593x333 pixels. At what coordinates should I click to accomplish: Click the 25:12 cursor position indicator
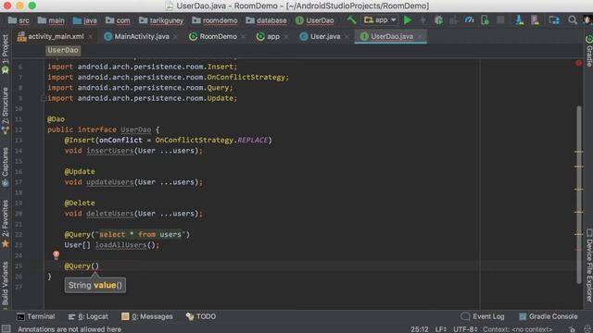point(420,329)
